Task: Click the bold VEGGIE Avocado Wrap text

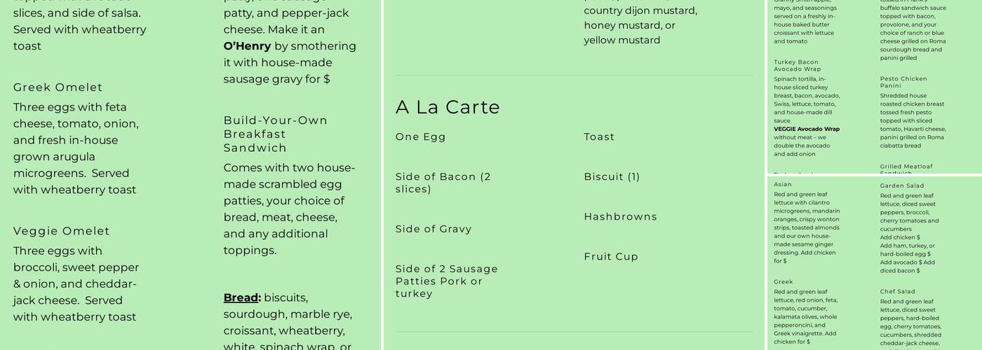Action: click(x=807, y=129)
